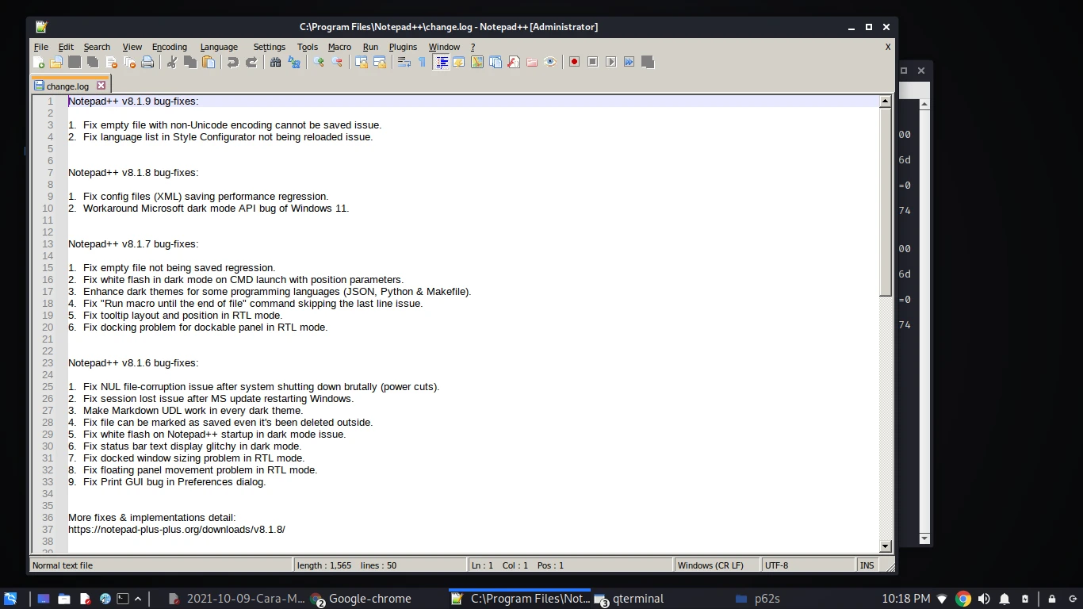Viewport: 1083px width, 609px height.
Task: Click the system volume speaker icon
Action: coord(984,599)
